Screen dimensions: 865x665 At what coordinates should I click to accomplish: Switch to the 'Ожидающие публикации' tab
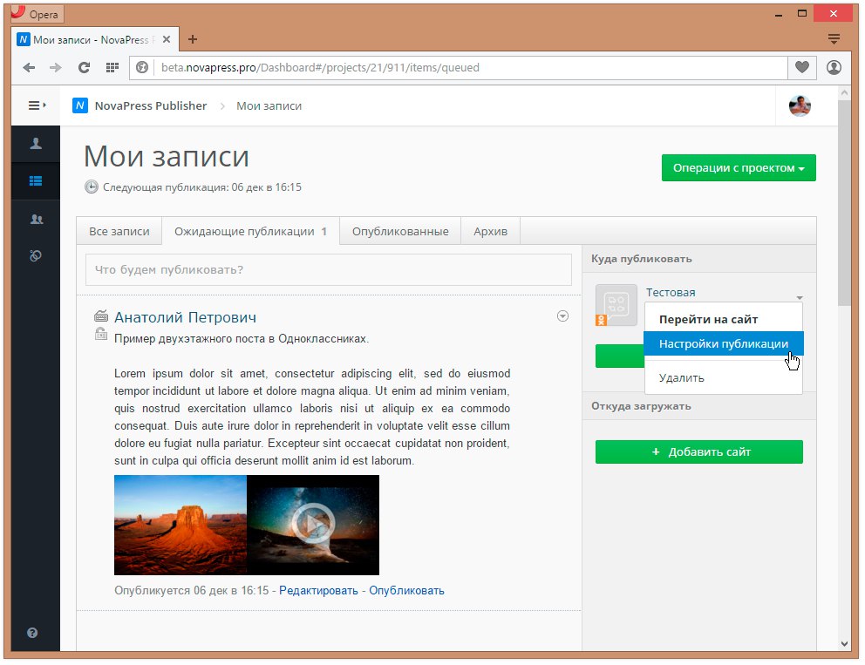tap(250, 232)
